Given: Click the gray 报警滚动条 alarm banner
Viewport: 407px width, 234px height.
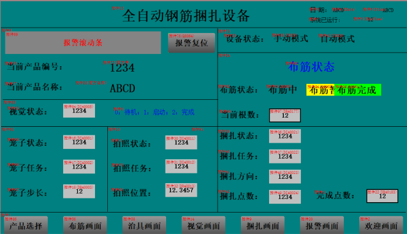Looking at the screenshot, I should pyautogui.click(x=83, y=43).
